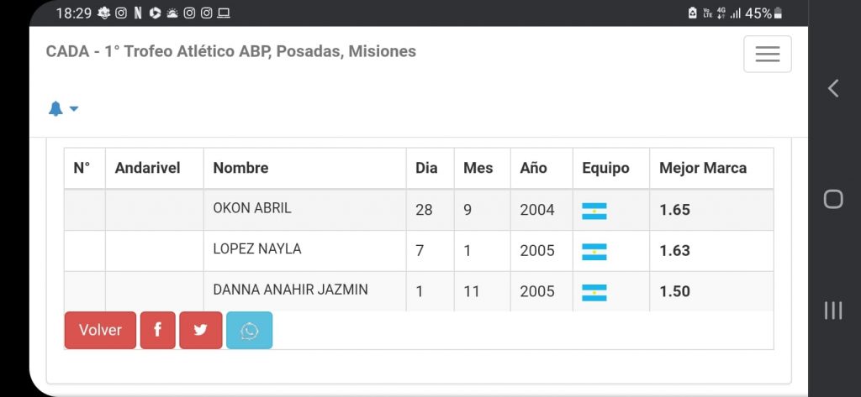Tap Android home button
Image resolution: width=861 pixels, height=397 pixels.
tap(832, 199)
